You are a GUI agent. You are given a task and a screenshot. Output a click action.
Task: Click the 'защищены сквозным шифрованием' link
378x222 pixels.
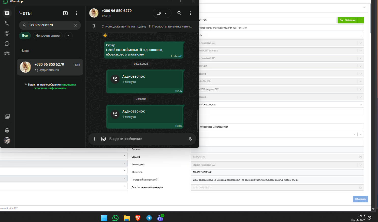point(55,86)
